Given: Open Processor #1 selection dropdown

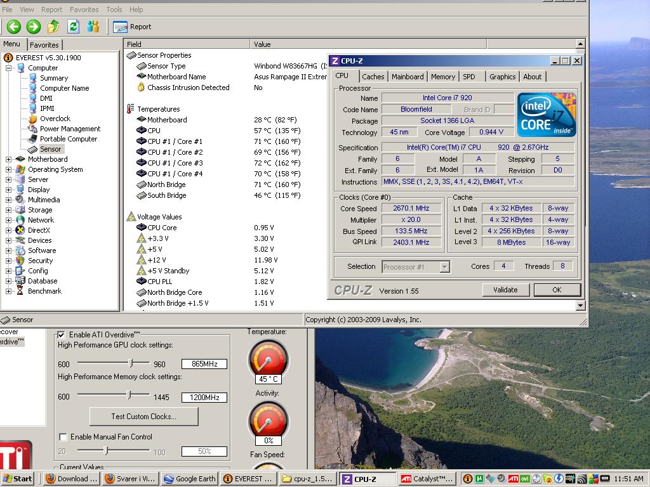Looking at the screenshot, I should click(x=445, y=267).
